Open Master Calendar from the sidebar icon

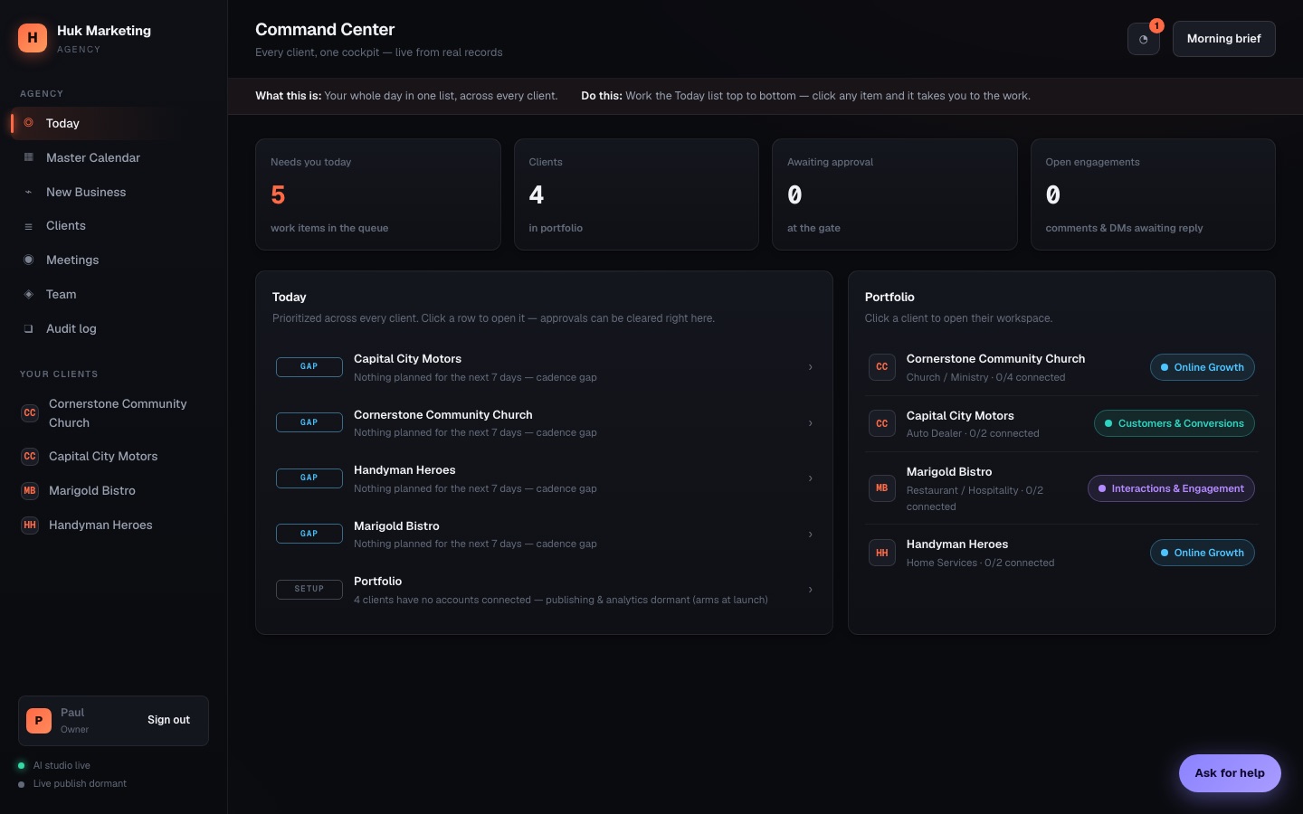click(29, 157)
